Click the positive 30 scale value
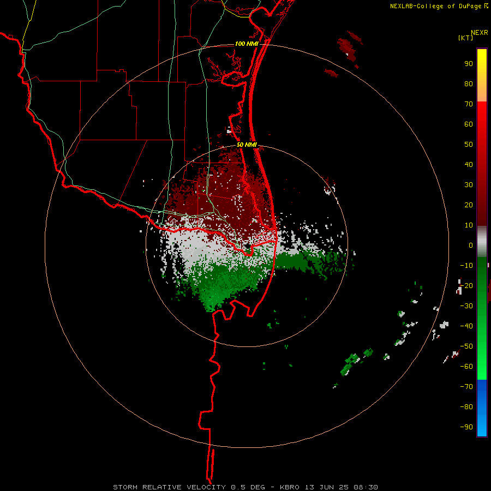This screenshot has height=491, width=491. [469, 185]
